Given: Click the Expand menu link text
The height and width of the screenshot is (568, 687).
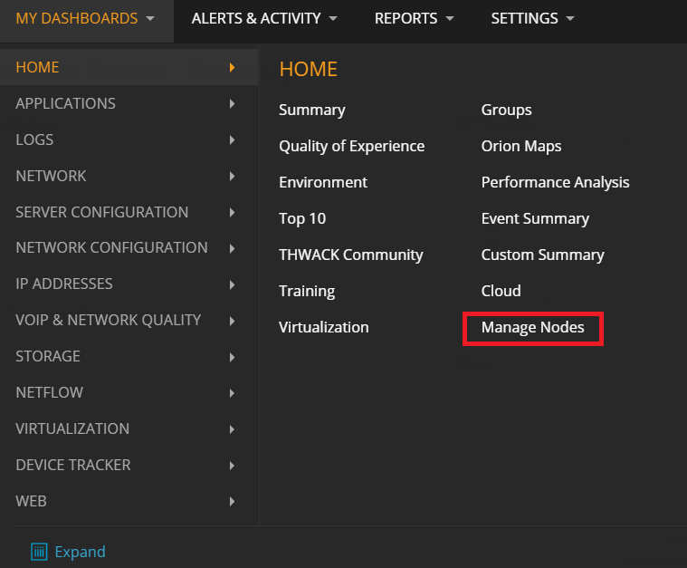Looking at the screenshot, I should 81,552.
